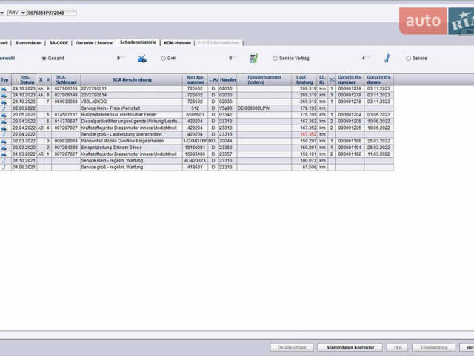Screen dimensions: 474x356
Task: Switch to the Stammdaten tab
Action: click(x=29, y=43)
